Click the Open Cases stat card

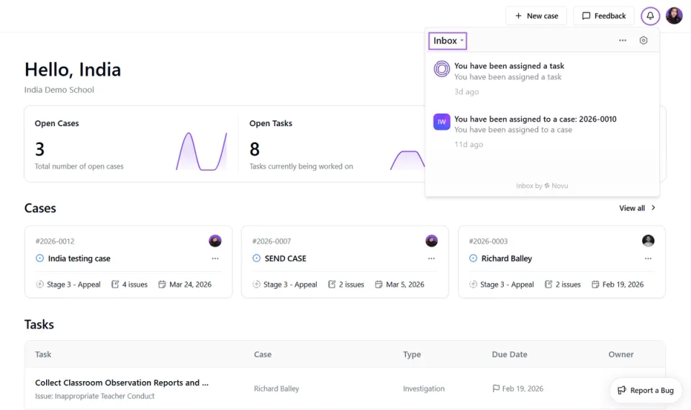131,144
